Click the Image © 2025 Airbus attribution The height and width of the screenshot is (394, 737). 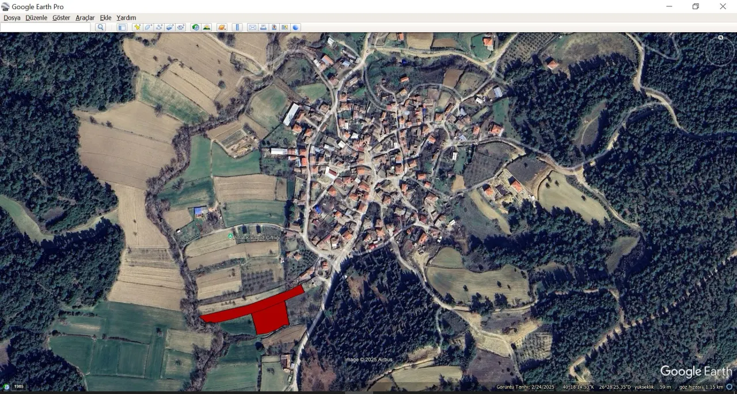[368, 360]
